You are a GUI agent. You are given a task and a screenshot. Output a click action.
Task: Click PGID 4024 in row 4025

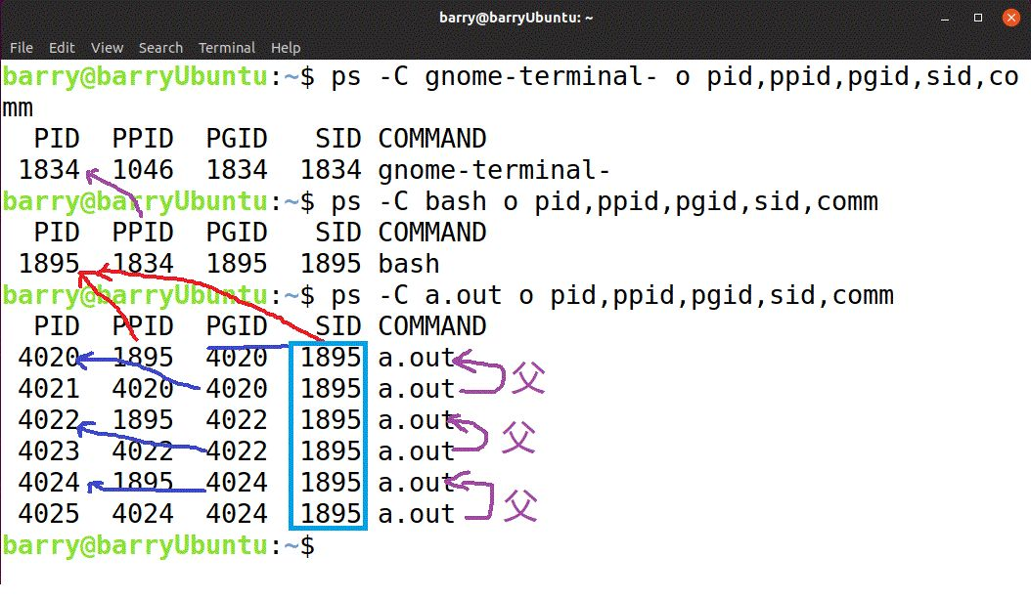pyautogui.click(x=237, y=514)
